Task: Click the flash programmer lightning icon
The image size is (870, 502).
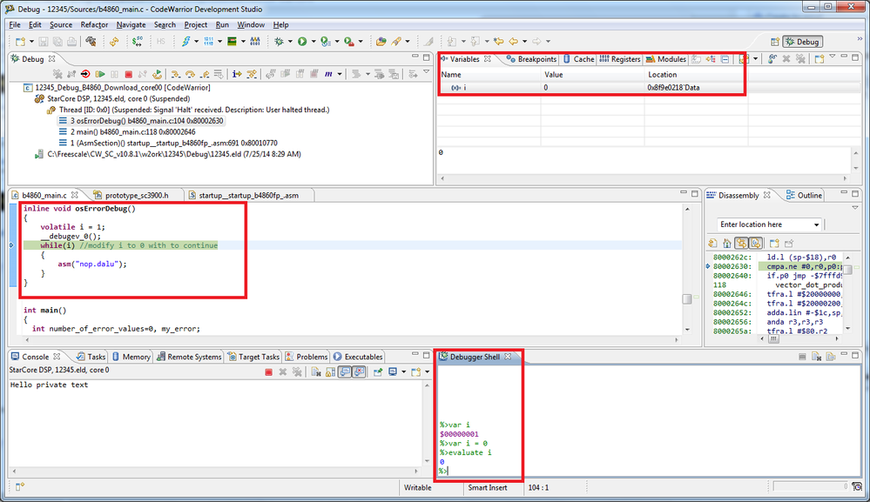Action: coord(185,42)
